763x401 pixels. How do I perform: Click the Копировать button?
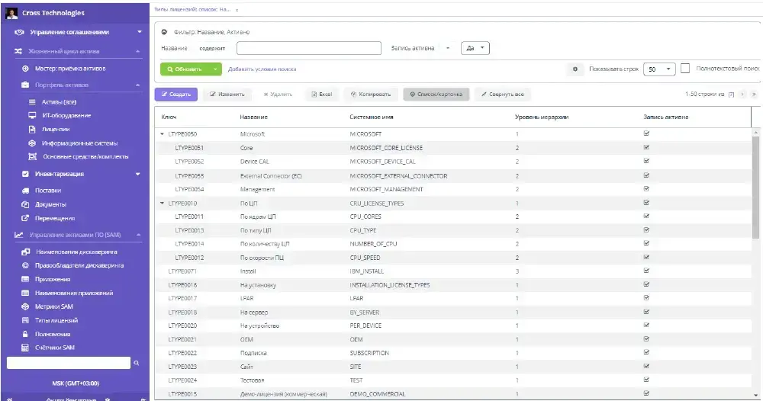pyautogui.click(x=371, y=95)
